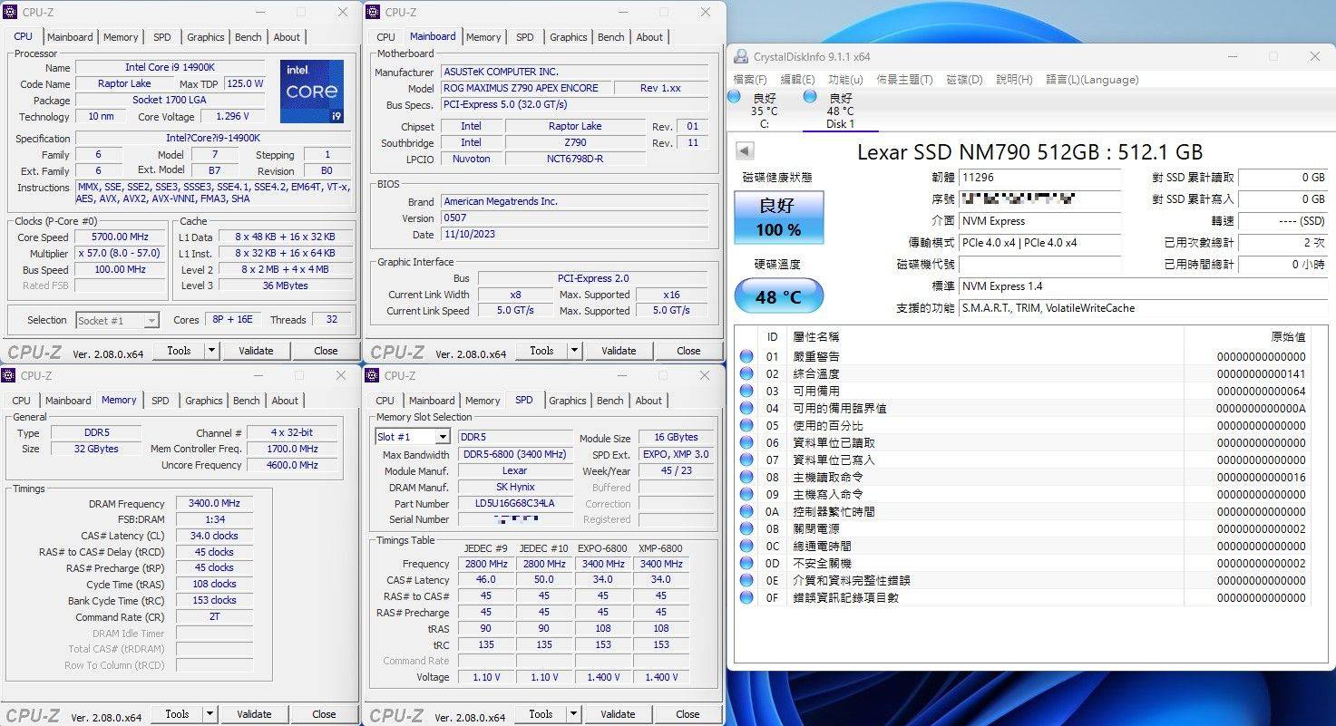The height and width of the screenshot is (726, 1336).
Task: Click CPU-Z icon in Memory window title
Action: 9,376
